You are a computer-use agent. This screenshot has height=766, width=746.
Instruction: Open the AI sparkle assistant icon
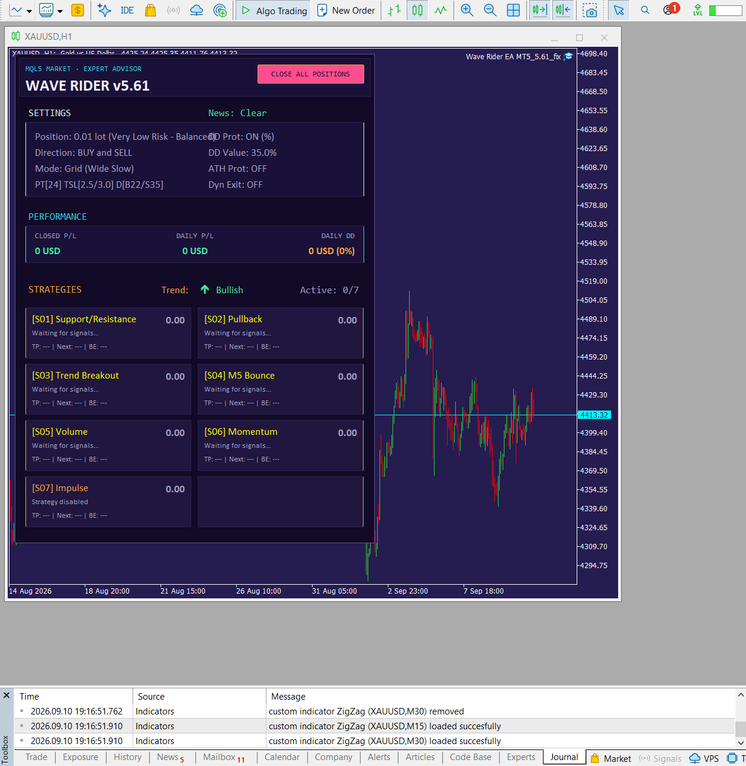104,10
